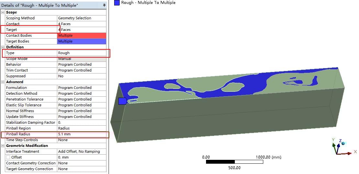Select the Contact 4 Faces field
The width and height of the screenshot is (359, 174).
click(82, 24)
